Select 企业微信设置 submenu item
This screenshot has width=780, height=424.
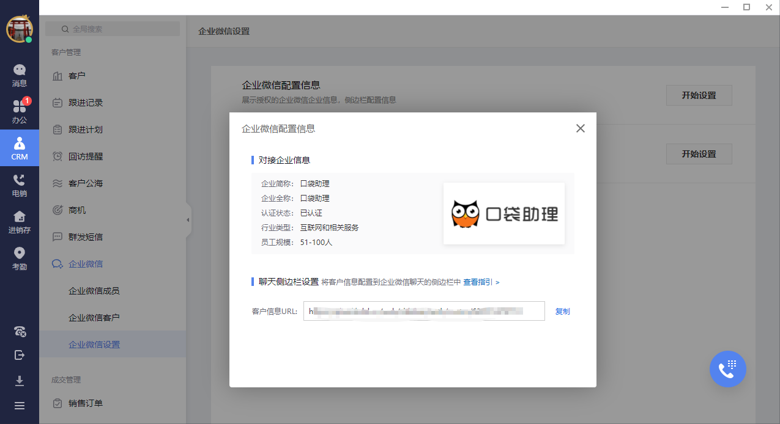click(x=113, y=345)
